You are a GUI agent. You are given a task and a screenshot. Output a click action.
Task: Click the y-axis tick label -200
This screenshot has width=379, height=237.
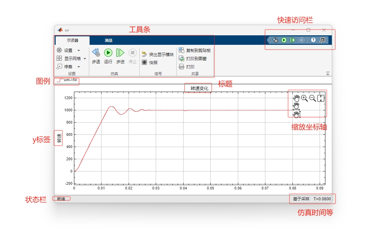(69, 183)
